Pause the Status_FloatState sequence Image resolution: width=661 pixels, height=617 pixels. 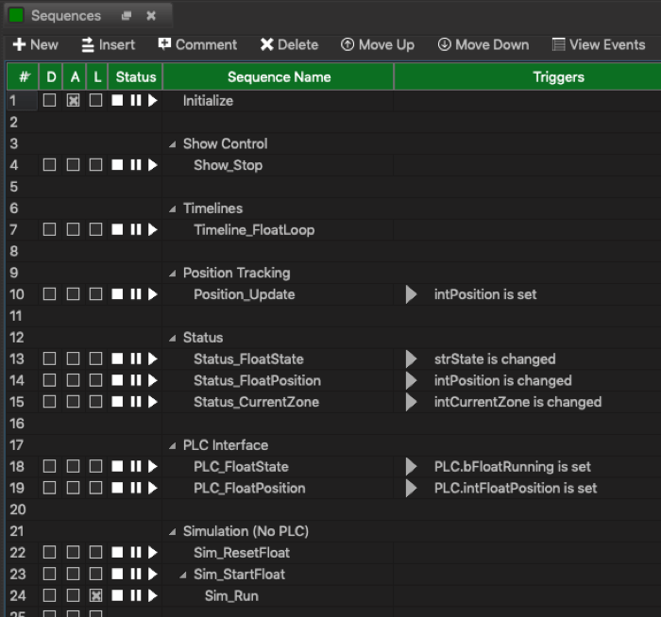tap(136, 359)
